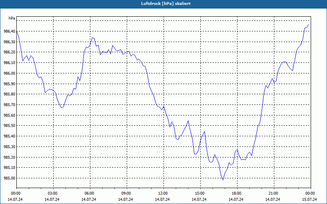Click the 18:00 time axis label
The width and height of the screenshot is (327, 204).
click(x=236, y=193)
